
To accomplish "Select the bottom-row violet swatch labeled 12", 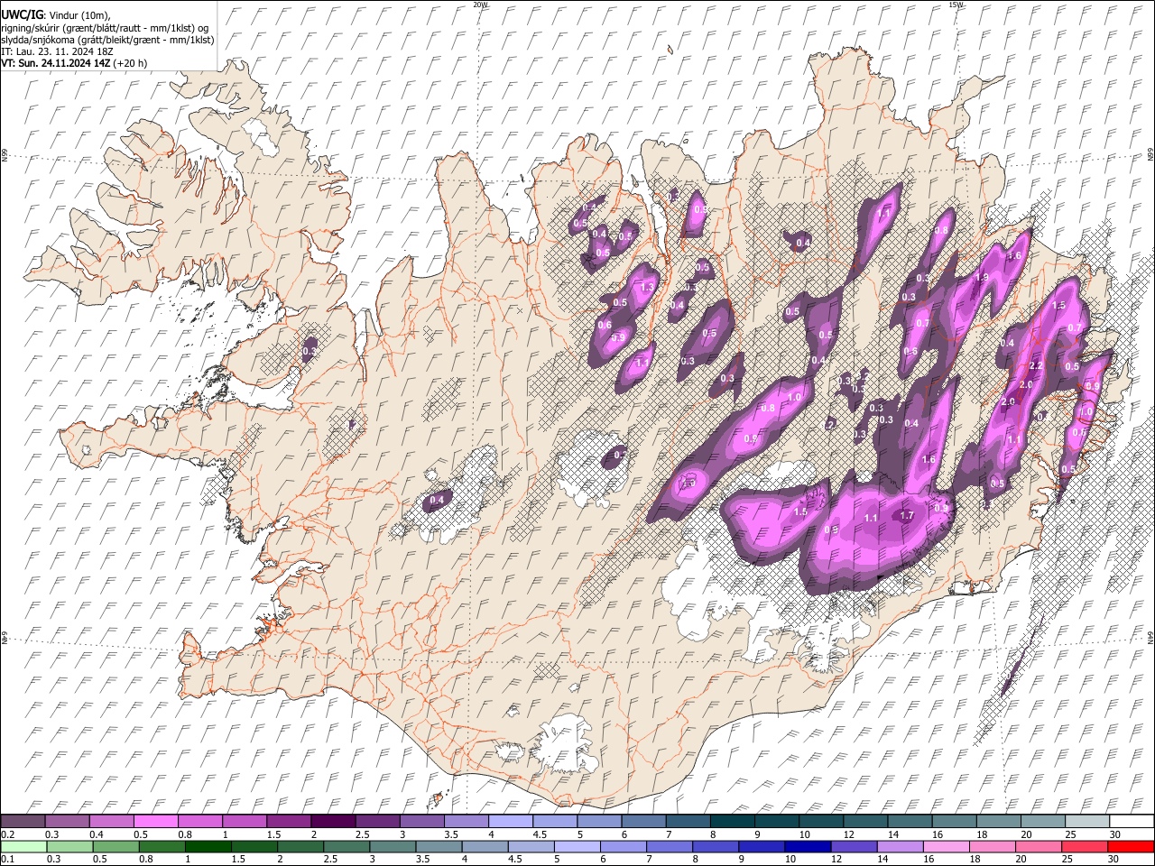I will (x=855, y=846).
